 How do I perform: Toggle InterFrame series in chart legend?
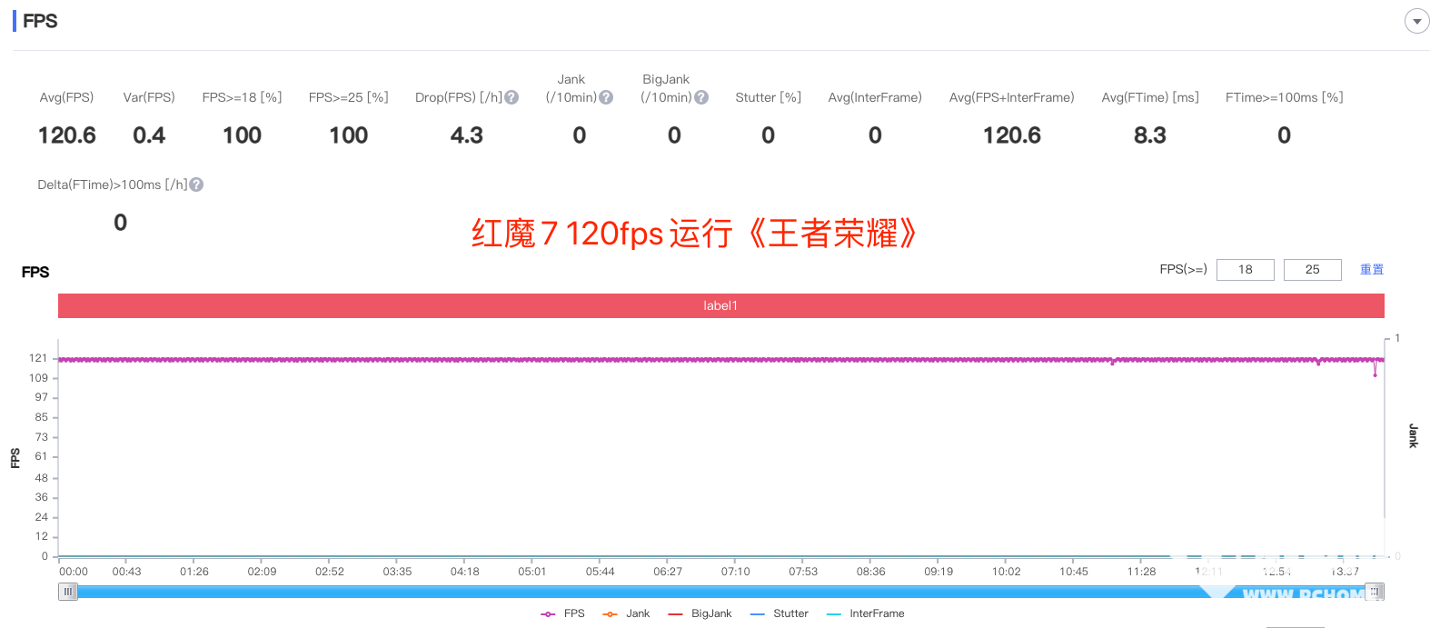point(866,613)
